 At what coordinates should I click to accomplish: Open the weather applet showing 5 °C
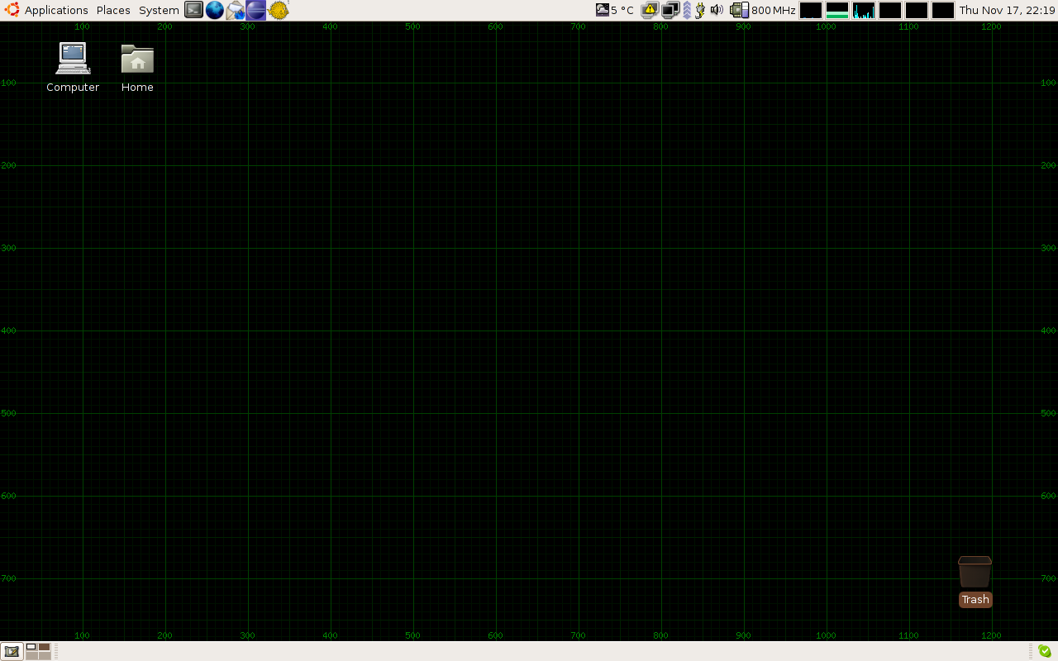click(615, 10)
